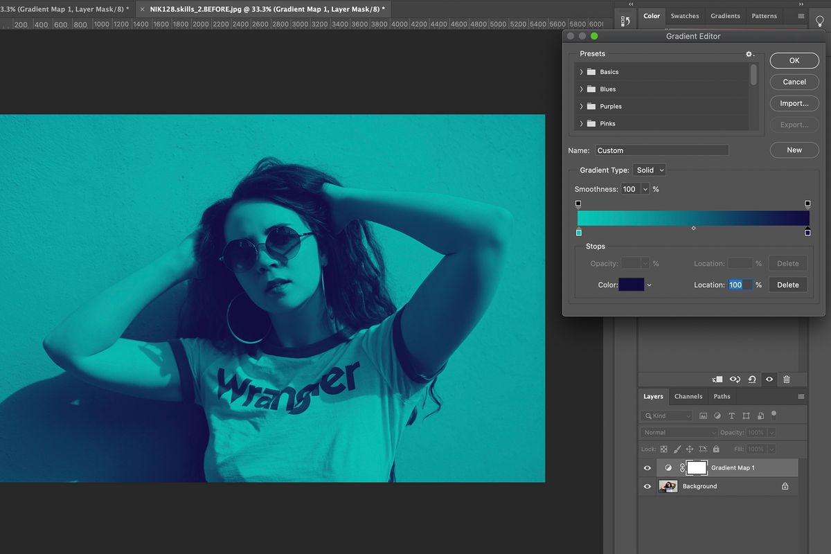831x554 pixels.
Task: Click reset to adjustment defaults icon
Action: 752,379
